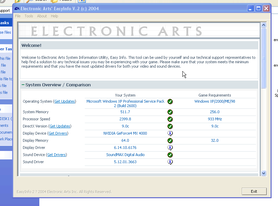Click the Electronic Arts banner image
Screen dimensions: 278x206
tap(139, 31)
